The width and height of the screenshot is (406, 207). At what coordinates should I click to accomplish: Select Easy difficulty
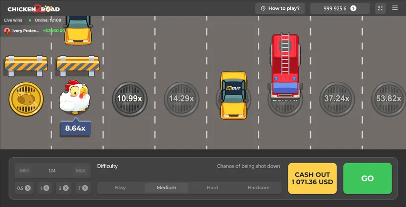point(120,188)
